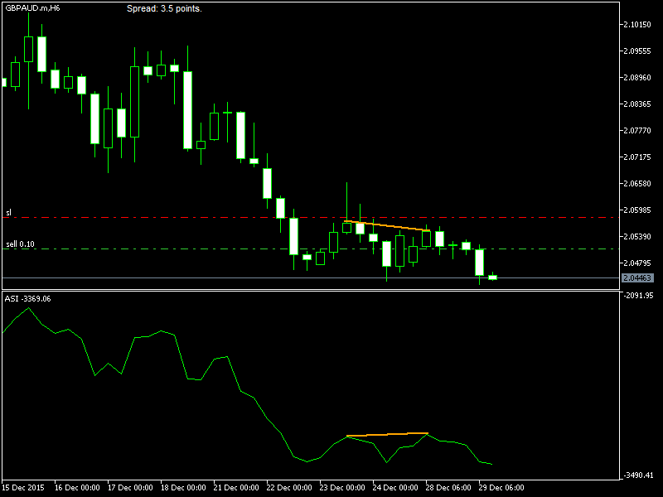Viewport: 663px width, 497px height.
Task: Click the 2.08960 price scale value
Action: pos(637,78)
